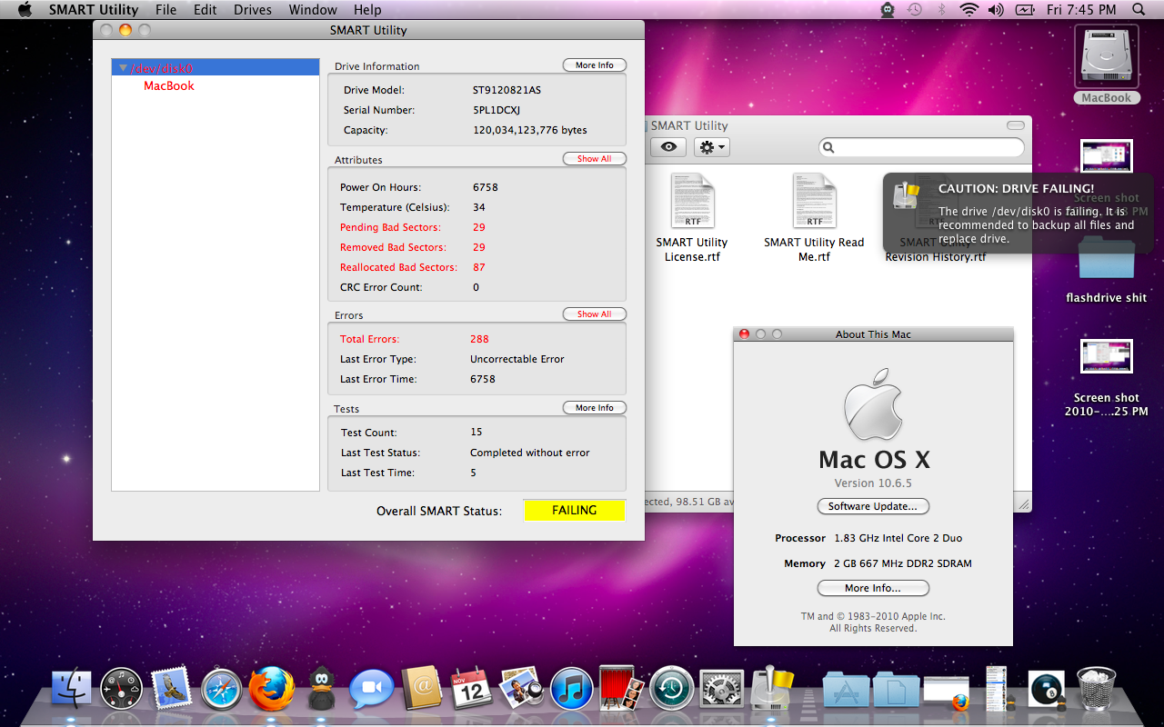Select SMART Utility Read Me.rtf file
The height and width of the screenshot is (727, 1164).
[x=814, y=201]
